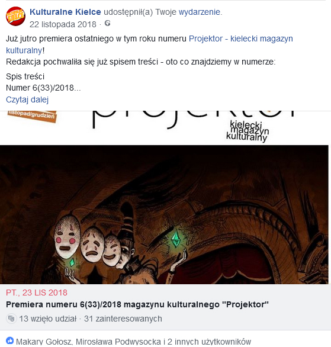The width and height of the screenshot is (331, 347).
Task: Open event title 'Premiera numeru 6(33)/2018'
Action: point(137,304)
